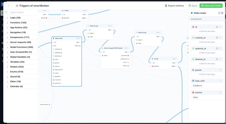Set value for the id variable
The height and width of the screenshot is (124, 226).
(x=207, y=31)
